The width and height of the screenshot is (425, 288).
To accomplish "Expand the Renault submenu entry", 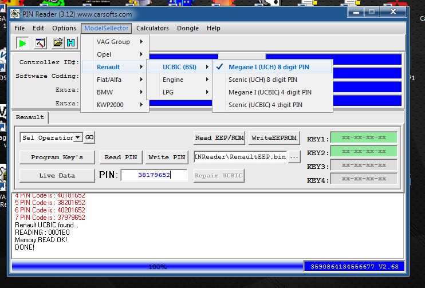I will [x=115, y=67].
